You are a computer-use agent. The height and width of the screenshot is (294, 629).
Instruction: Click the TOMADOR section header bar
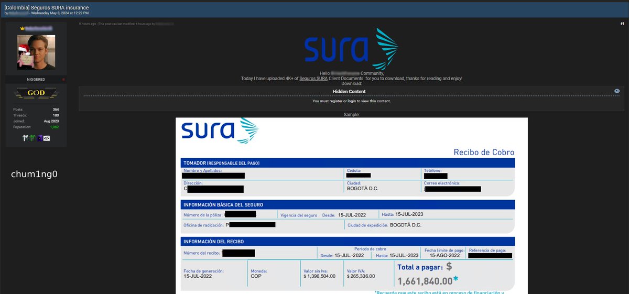coord(348,163)
